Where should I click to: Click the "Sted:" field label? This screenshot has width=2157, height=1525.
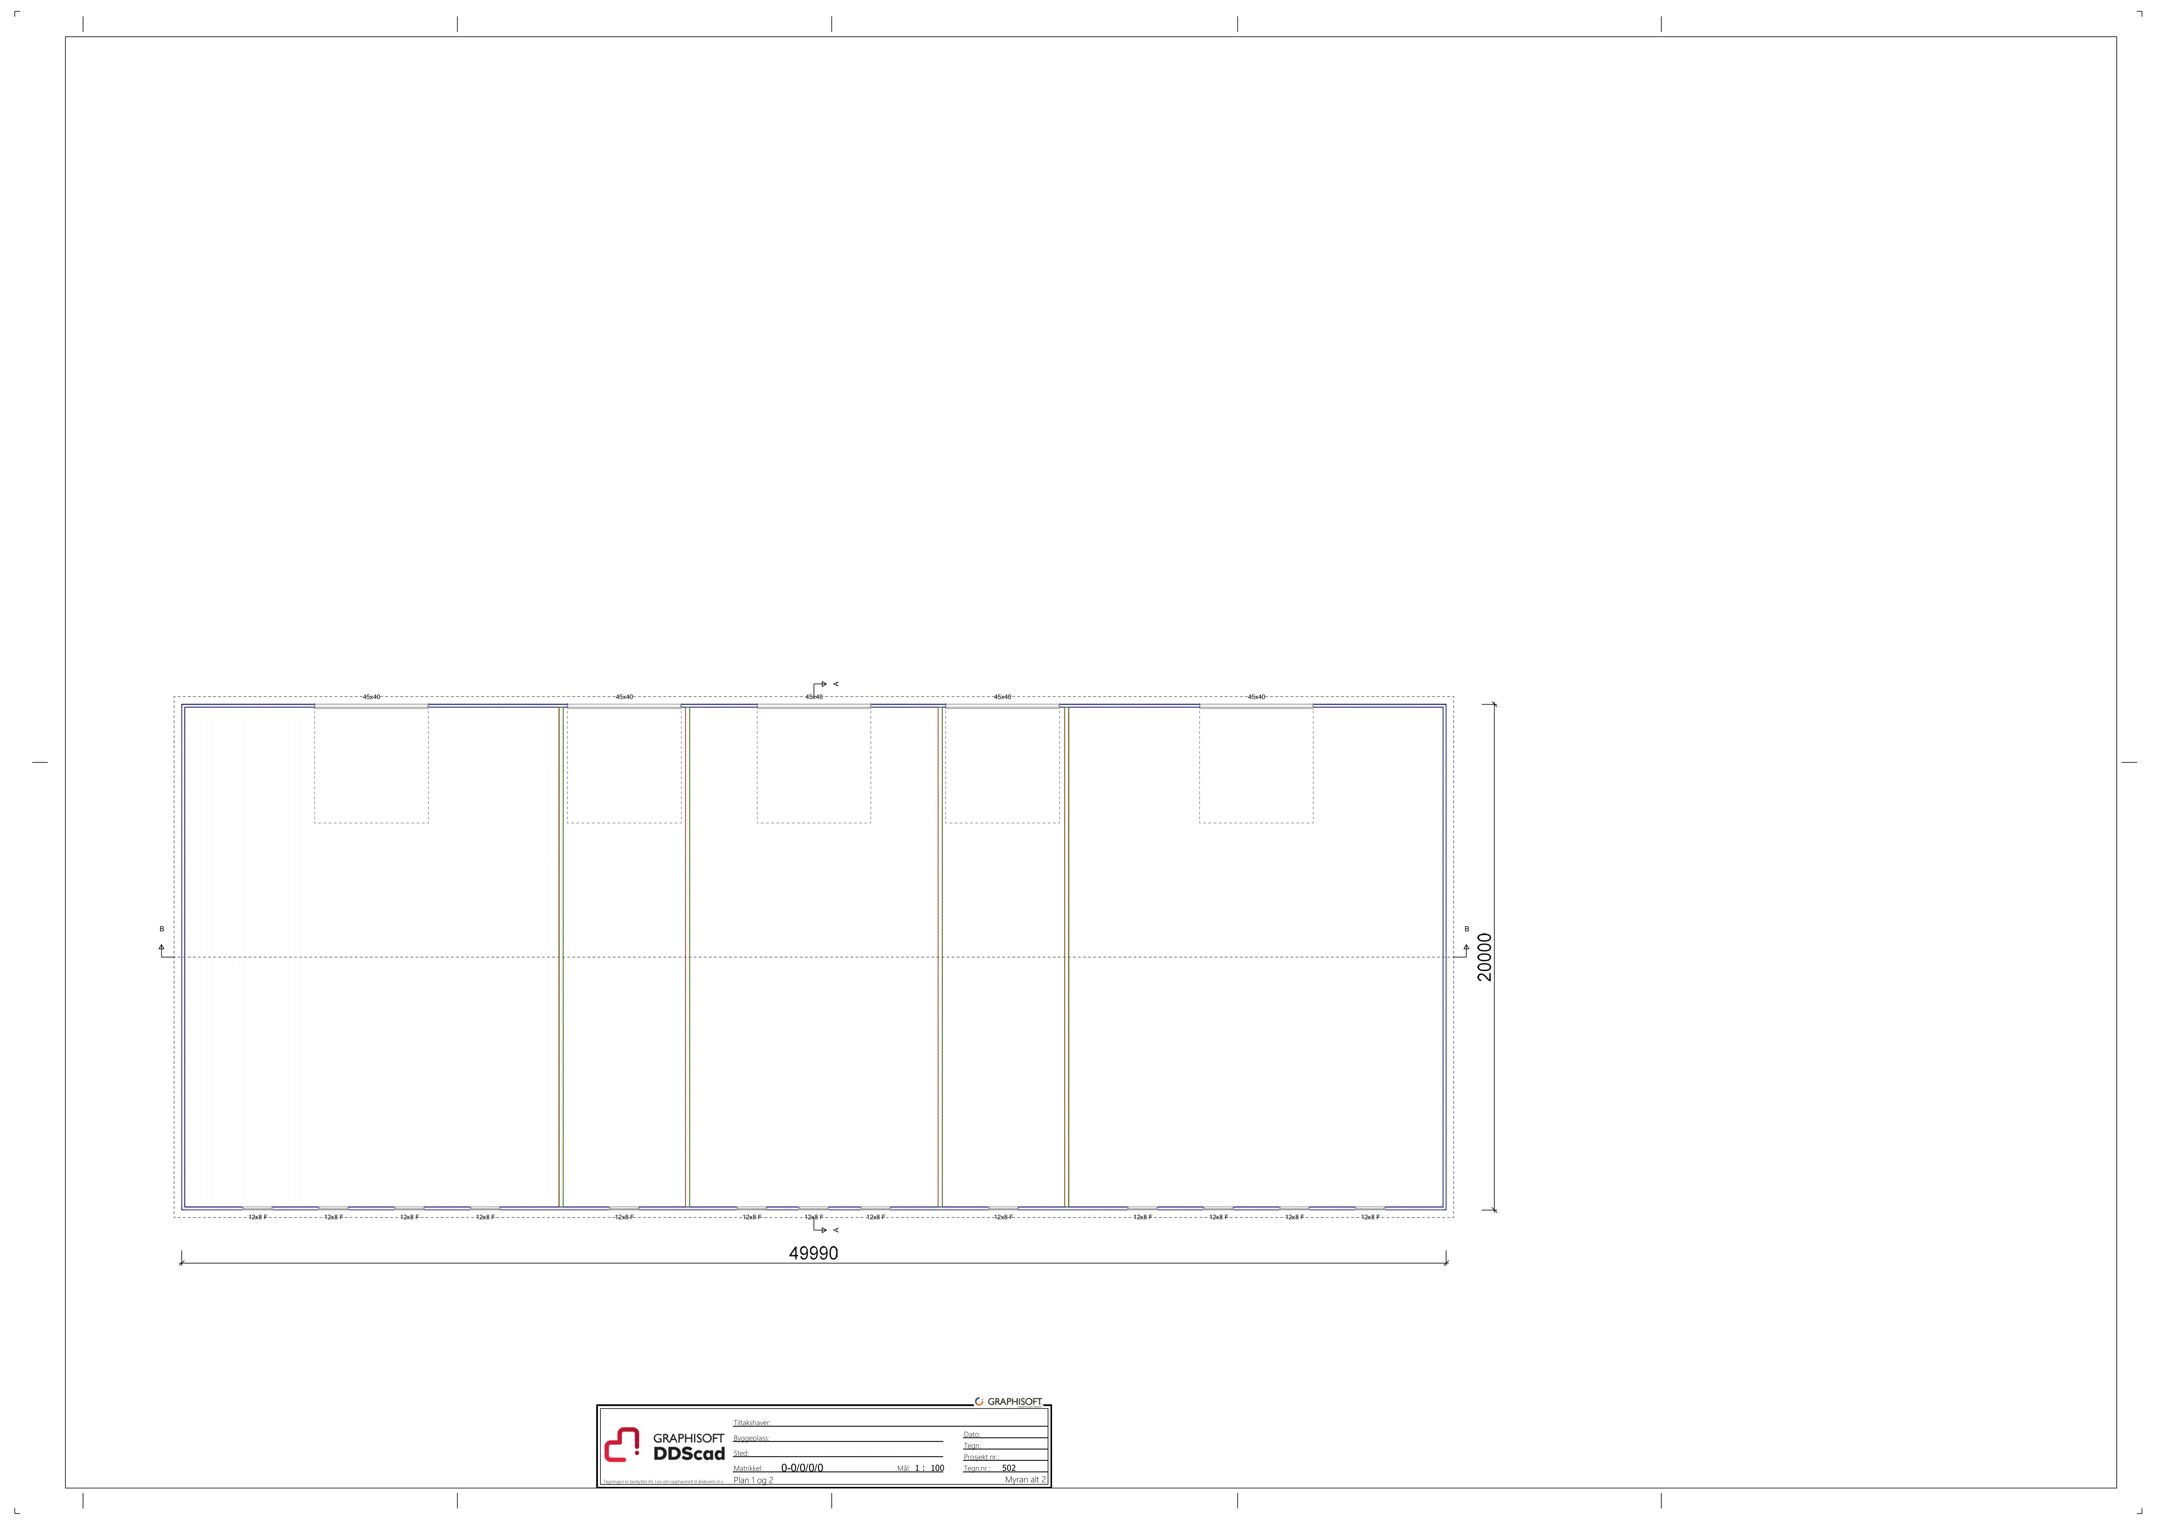[x=741, y=1454]
